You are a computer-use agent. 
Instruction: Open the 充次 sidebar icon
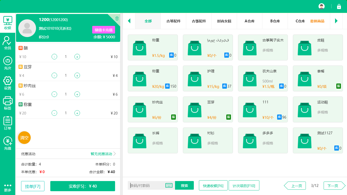coord(8,63)
